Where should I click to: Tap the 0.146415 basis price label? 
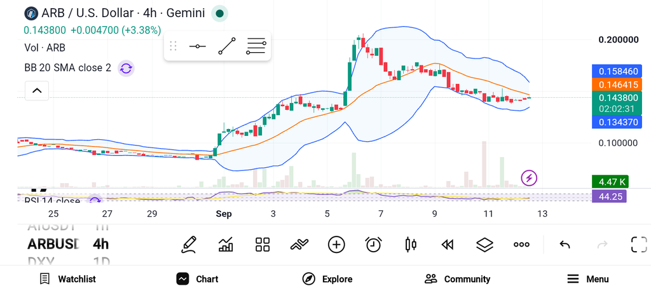click(x=617, y=85)
